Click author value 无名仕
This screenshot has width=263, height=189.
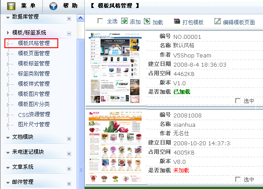coord(181,133)
